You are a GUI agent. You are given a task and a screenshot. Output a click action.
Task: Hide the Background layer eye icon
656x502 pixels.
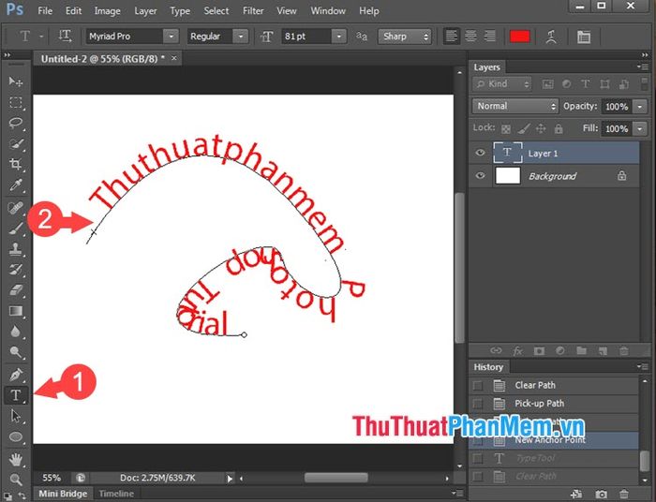[480, 175]
